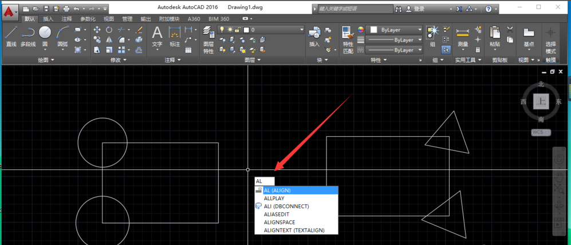The width and height of the screenshot is (571, 245).
Task: Open the object color ByLayer dropdown
Action: (395, 30)
